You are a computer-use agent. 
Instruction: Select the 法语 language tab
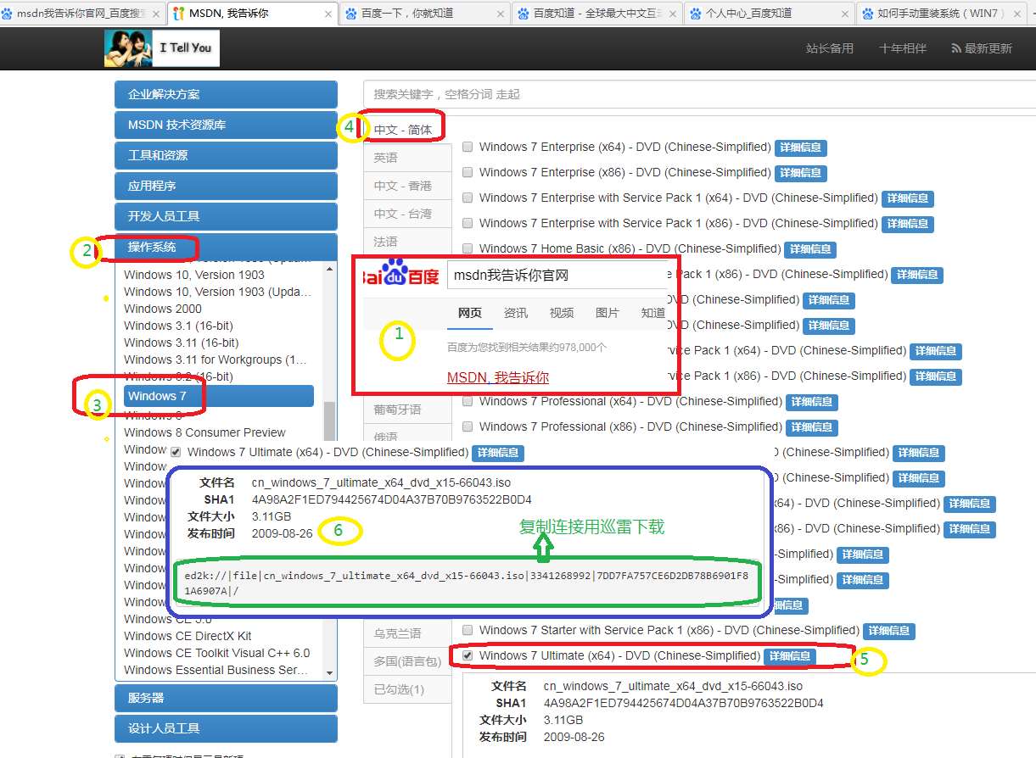tap(407, 242)
